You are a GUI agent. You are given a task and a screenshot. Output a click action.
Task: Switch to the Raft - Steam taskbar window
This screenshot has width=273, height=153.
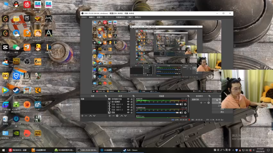(x=133, y=150)
